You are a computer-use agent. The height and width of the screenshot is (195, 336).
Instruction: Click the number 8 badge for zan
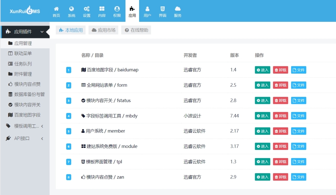pos(69,177)
